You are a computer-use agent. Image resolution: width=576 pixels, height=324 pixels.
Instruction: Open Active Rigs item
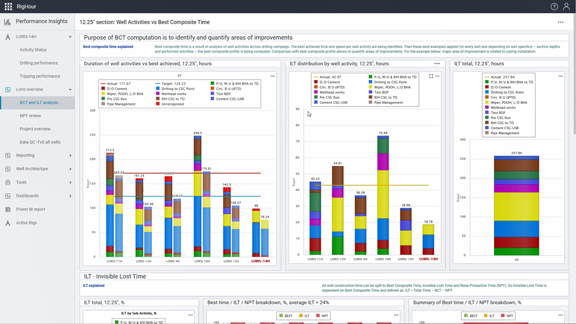[x=27, y=223]
